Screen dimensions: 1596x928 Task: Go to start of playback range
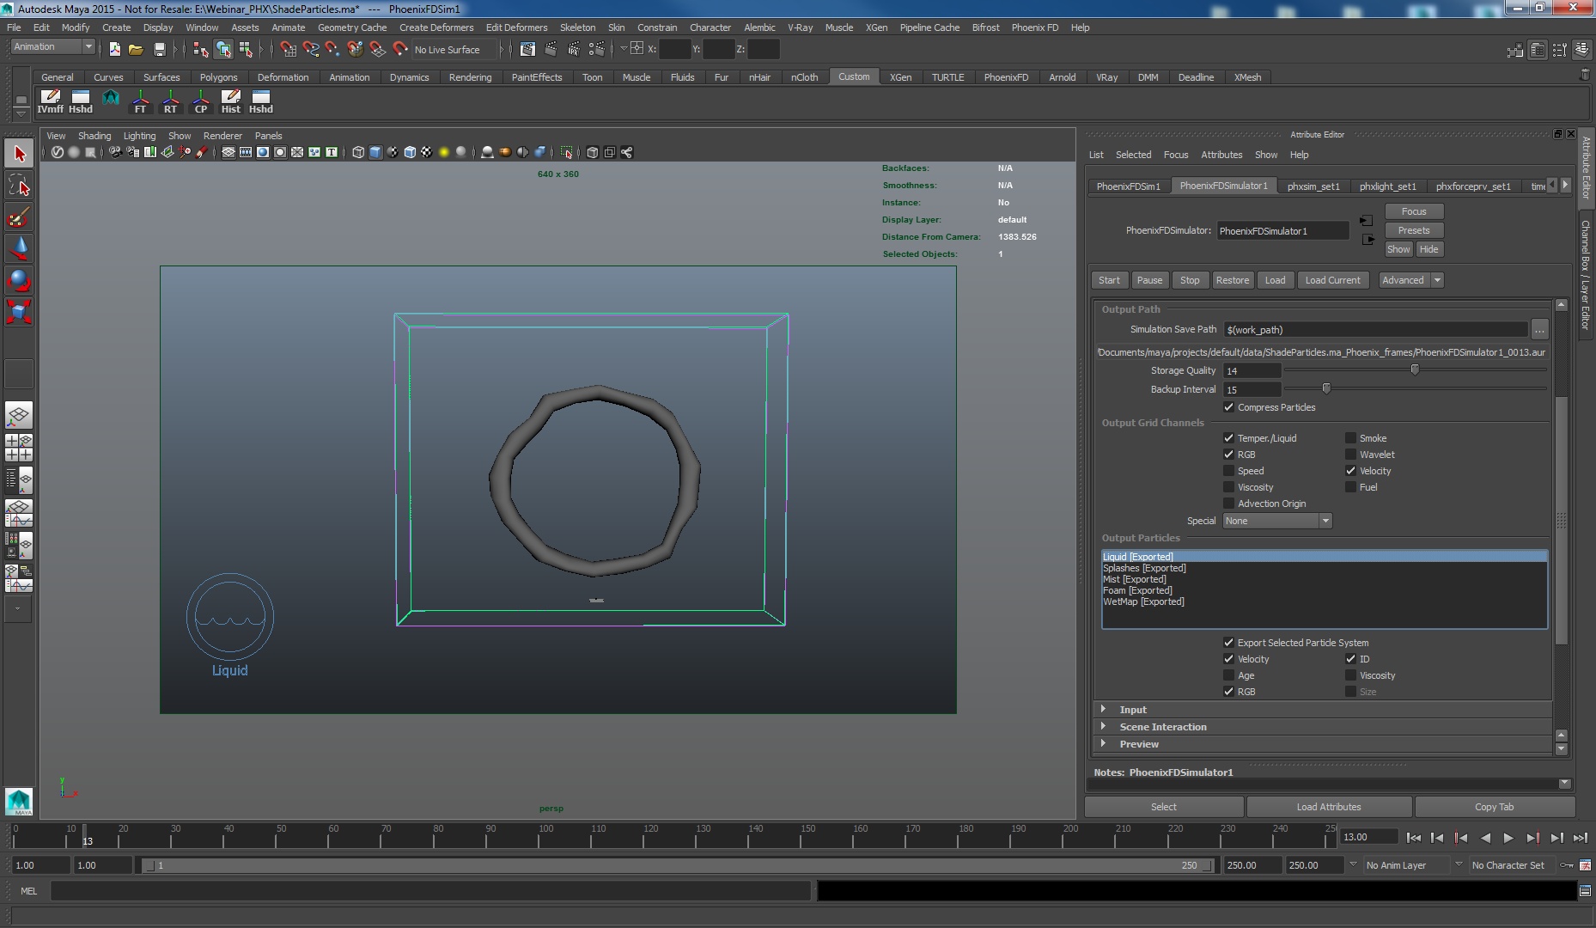coord(1413,838)
